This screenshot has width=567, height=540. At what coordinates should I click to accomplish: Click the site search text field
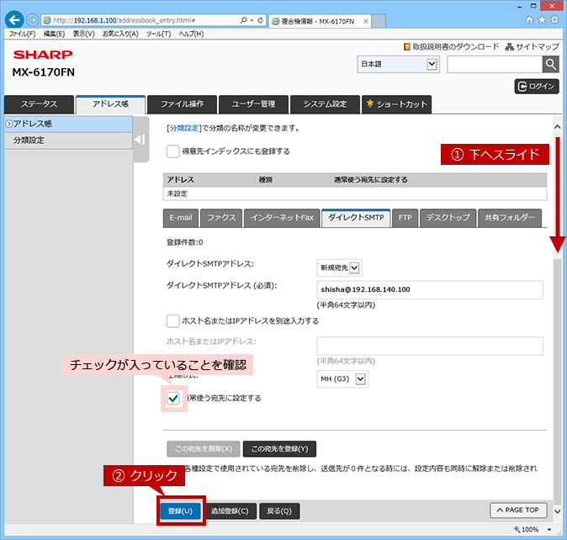pos(495,64)
